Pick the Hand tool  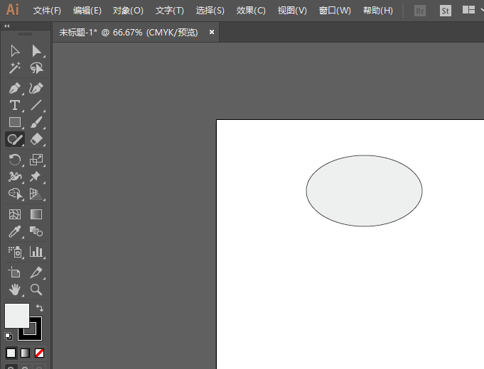pos(14,290)
